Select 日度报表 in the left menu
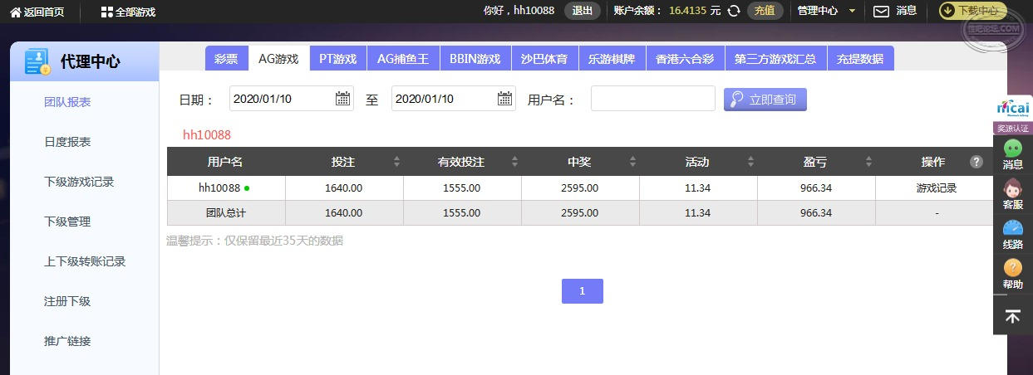 click(67, 142)
